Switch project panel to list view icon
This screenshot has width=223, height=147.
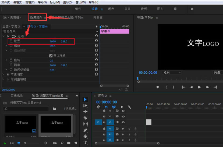pos(12,143)
